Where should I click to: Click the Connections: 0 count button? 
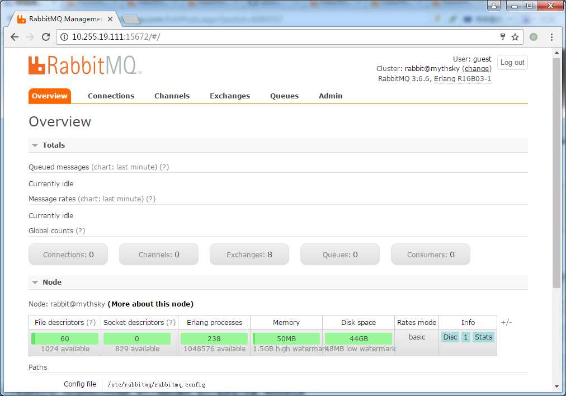(x=68, y=254)
